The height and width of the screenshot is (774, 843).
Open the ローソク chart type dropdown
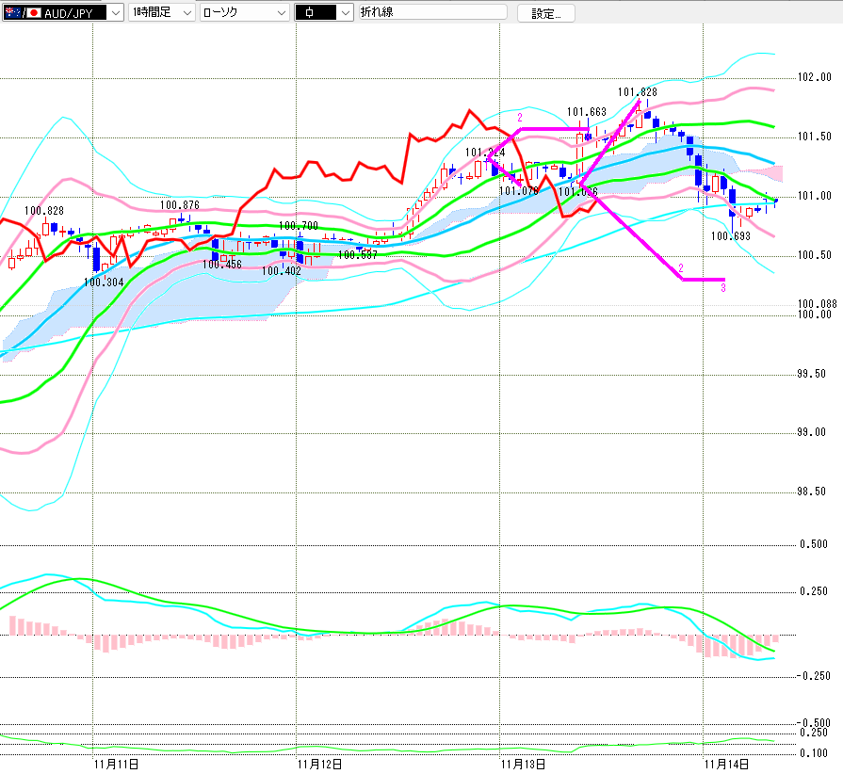click(280, 13)
